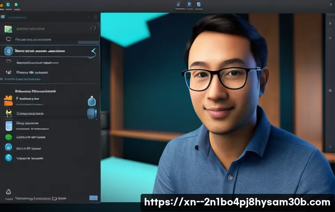Select the yellow and black character icon
Screen dimensions: 335x212
pos(9,114)
